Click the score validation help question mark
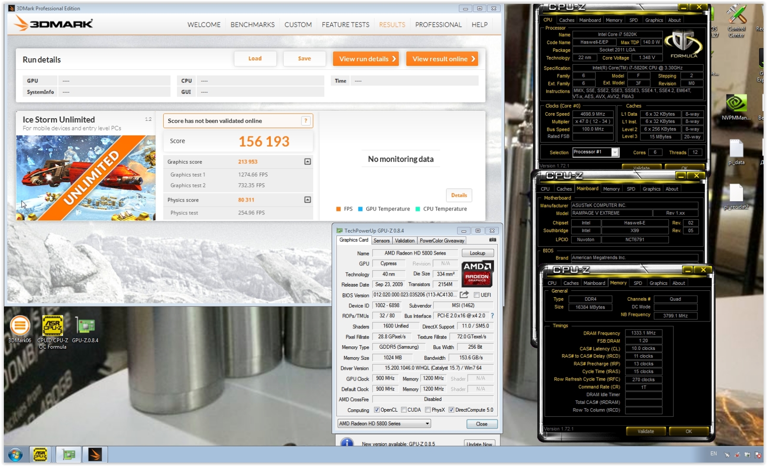767x466 pixels. point(306,121)
